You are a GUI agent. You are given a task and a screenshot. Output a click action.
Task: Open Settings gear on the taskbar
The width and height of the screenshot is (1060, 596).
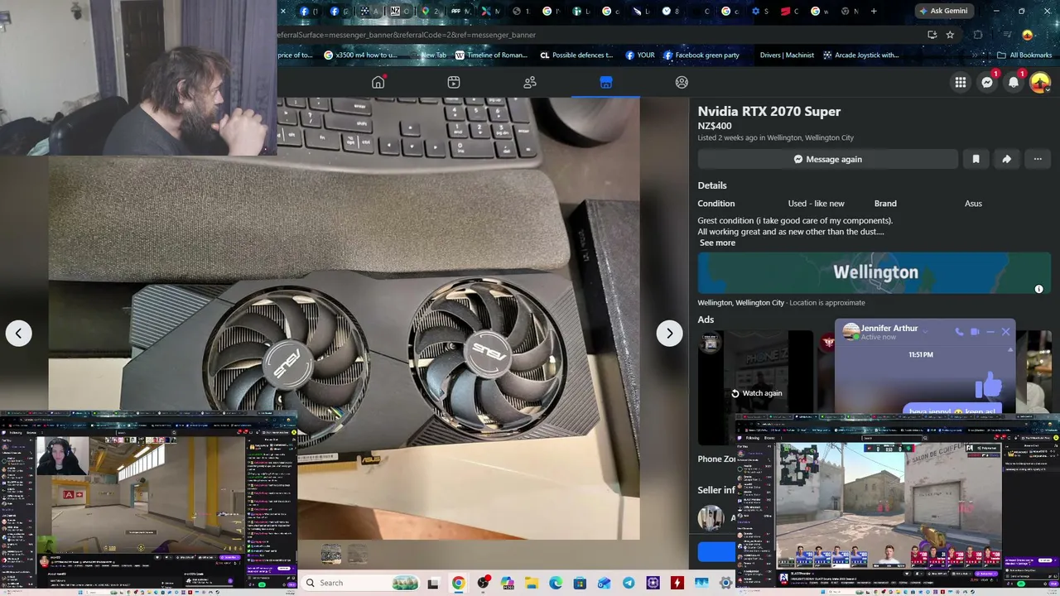pyautogui.click(x=726, y=584)
